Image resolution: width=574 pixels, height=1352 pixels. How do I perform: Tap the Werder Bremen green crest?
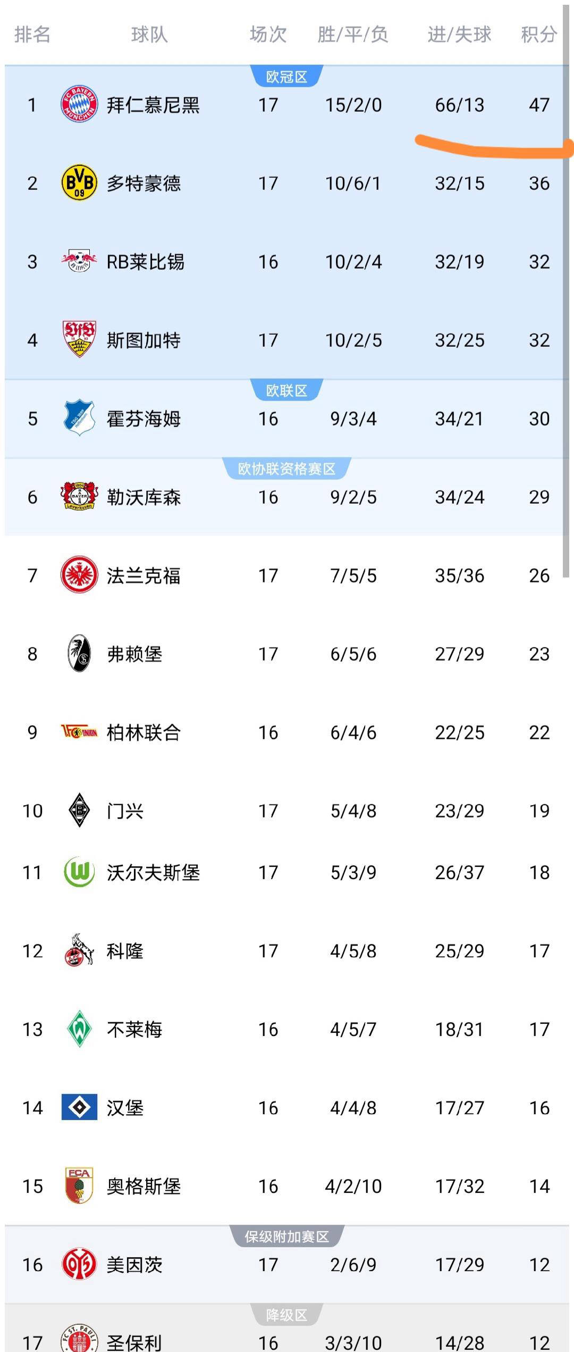[x=79, y=1029]
